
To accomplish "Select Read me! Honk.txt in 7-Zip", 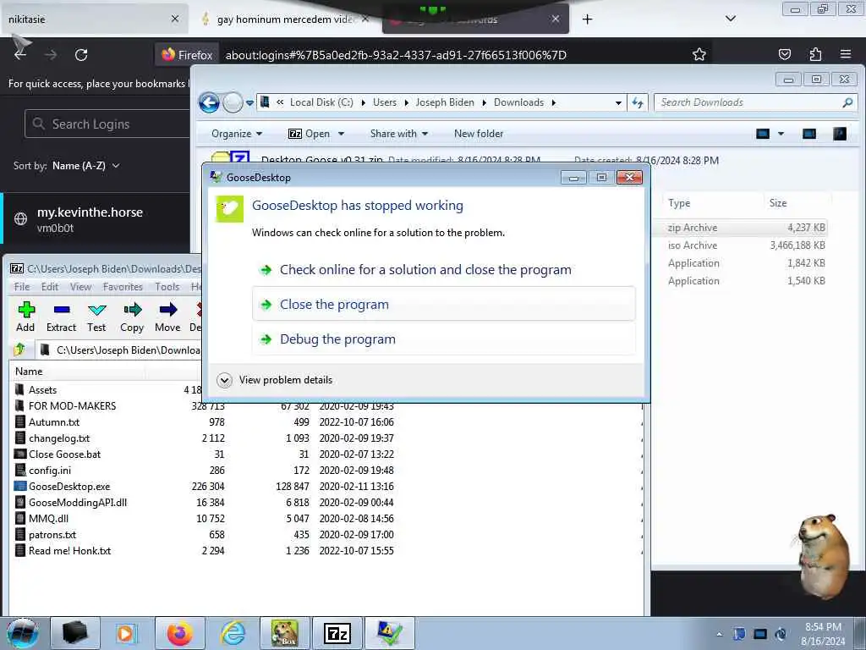I will coord(69,551).
